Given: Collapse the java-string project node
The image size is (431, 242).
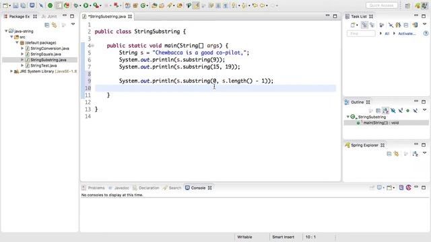Looking at the screenshot, I should pyautogui.click(x=6, y=31).
